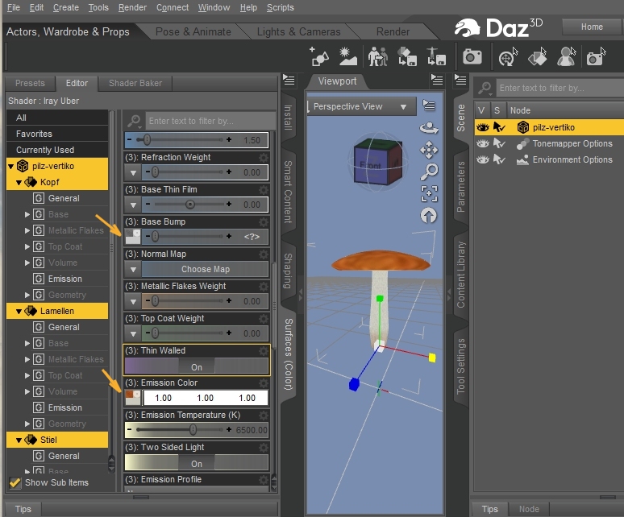Click the Emission Color map thumbnail
The image size is (624, 517).
pos(133,398)
